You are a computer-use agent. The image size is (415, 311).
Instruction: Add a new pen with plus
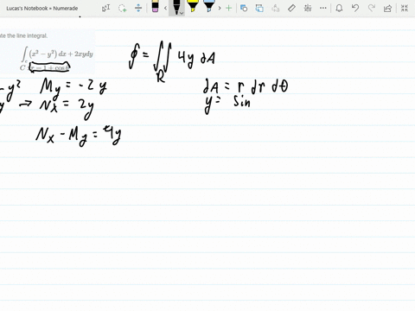pyautogui.click(x=229, y=8)
